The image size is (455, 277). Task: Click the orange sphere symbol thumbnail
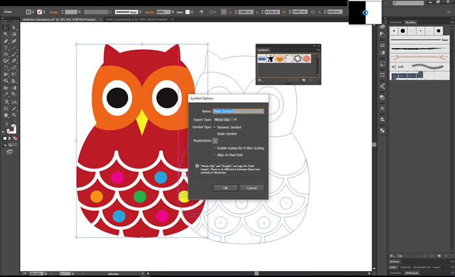pos(278,59)
